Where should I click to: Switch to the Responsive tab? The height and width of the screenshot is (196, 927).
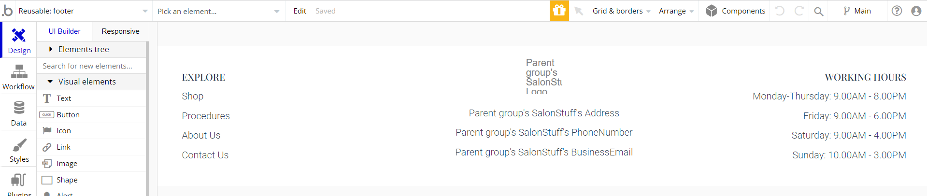[x=120, y=31]
